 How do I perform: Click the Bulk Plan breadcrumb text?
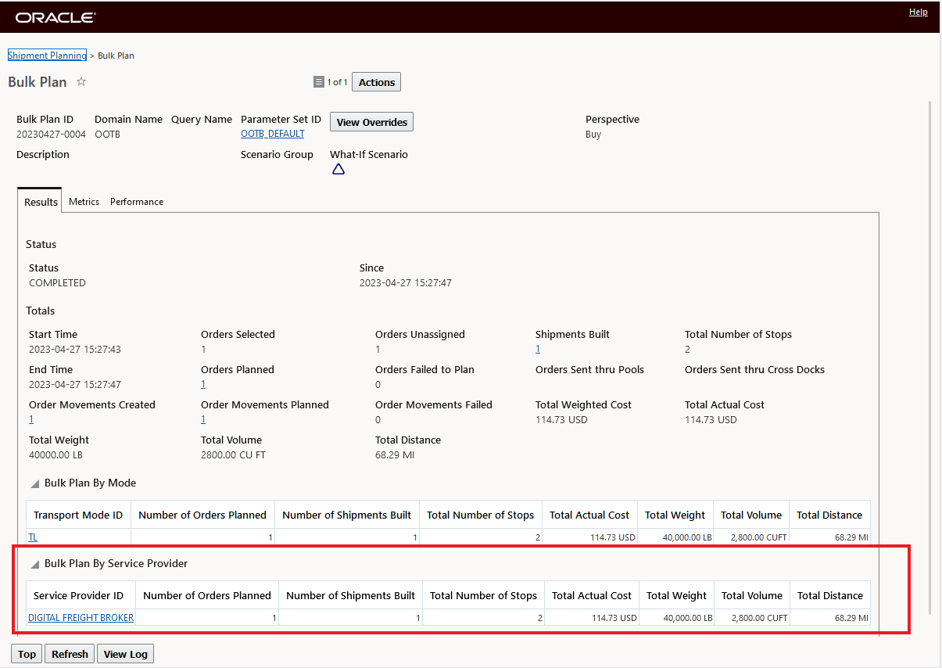pyautogui.click(x=116, y=56)
